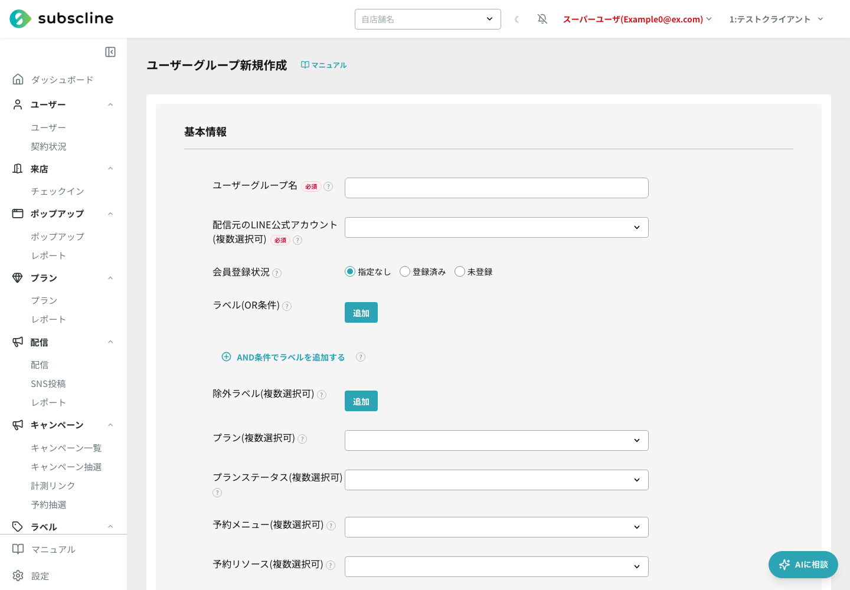The height and width of the screenshot is (590, 850).
Task: Go to 契約状況 in the sidebar
Action: (x=48, y=146)
